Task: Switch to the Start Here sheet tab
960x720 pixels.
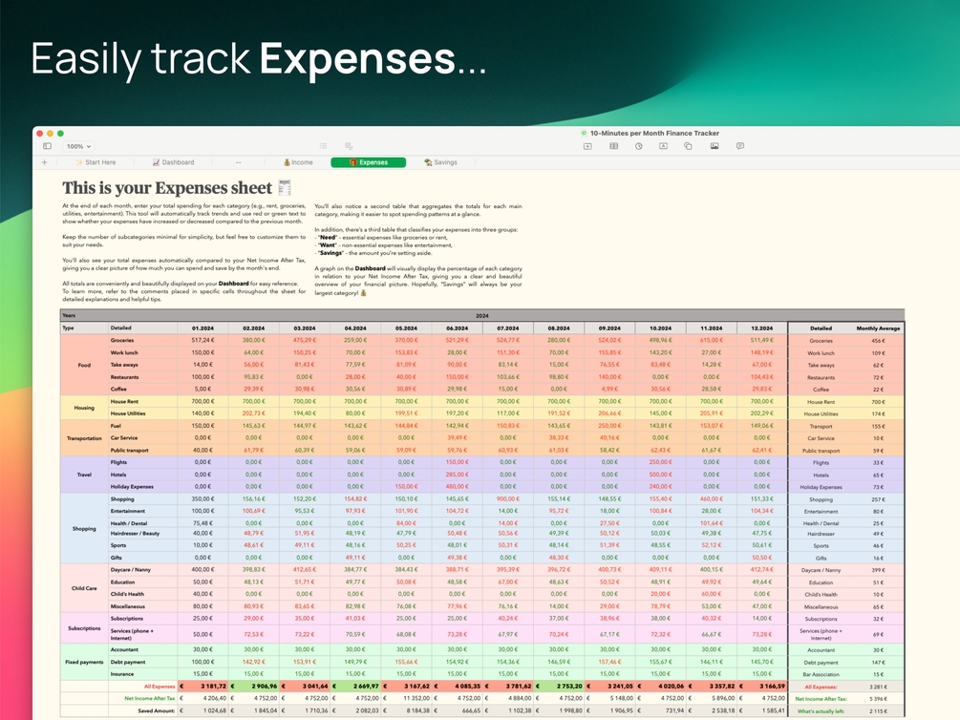Action: point(96,162)
